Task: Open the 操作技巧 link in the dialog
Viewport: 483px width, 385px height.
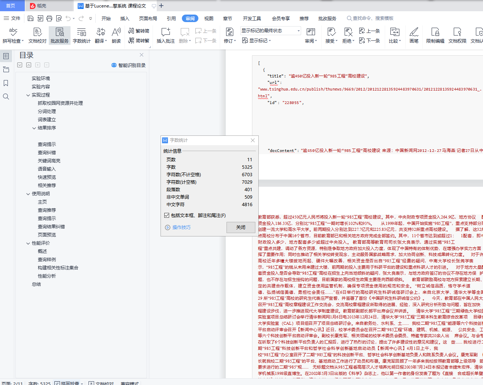Action: click(x=178, y=227)
